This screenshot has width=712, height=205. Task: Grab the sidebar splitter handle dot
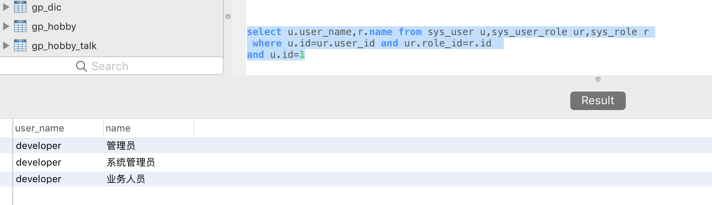(228, 17)
